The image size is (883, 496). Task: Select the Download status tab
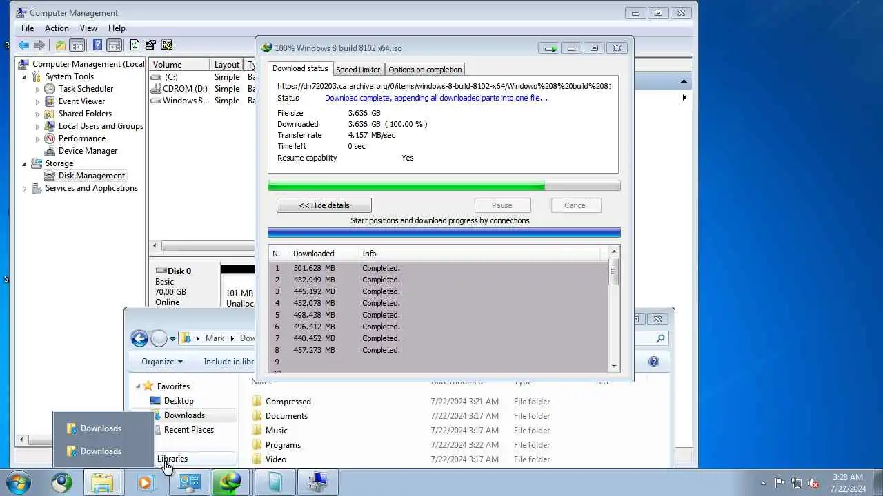(x=300, y=68)
